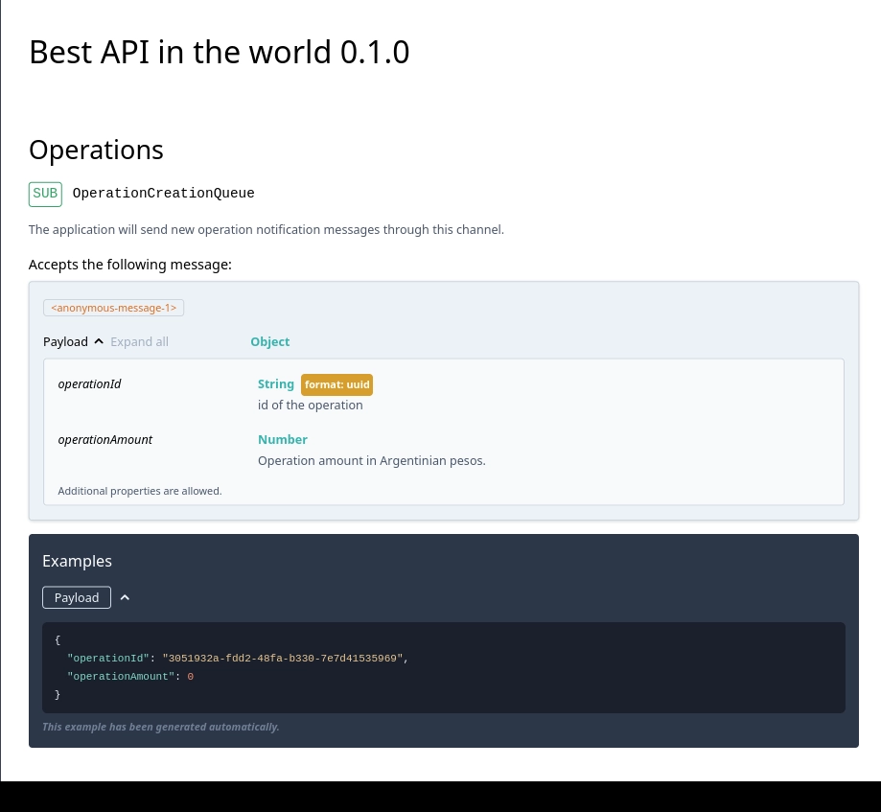Select the anonymous-message-1 message tab

click(113, 307)
